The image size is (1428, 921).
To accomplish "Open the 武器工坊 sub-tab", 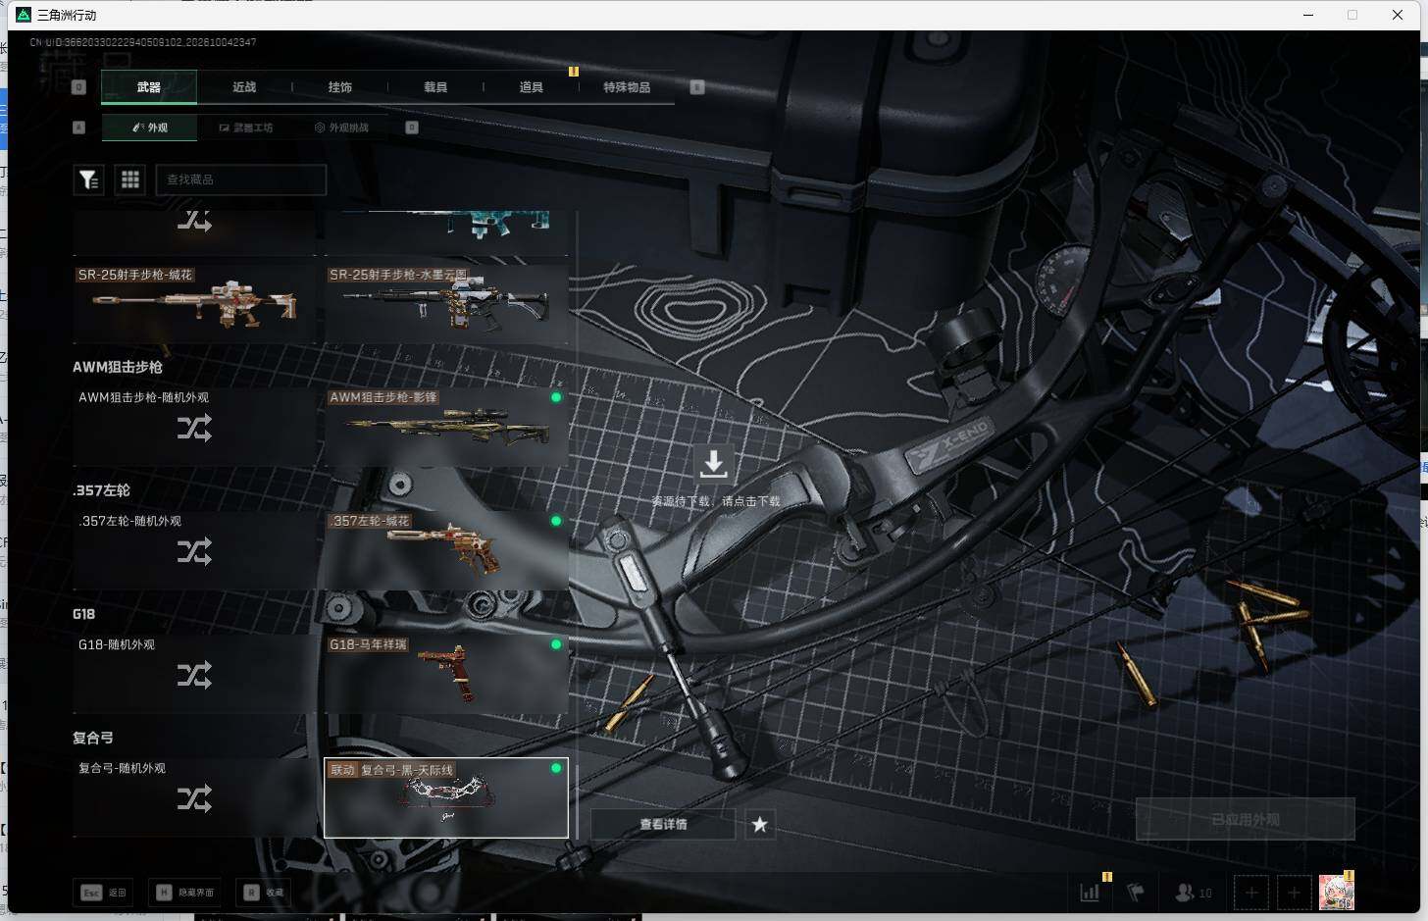I will pos(246,128).
